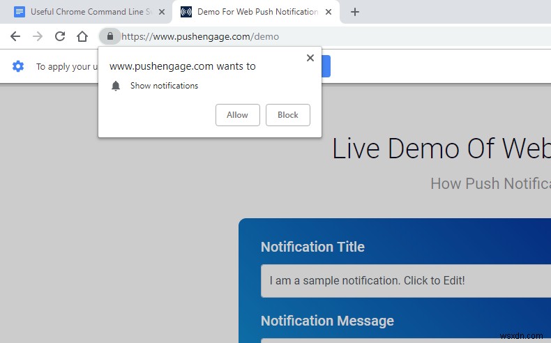Close the Useful Chrome Command Line tab
This screenshot has height=343, width=551.
[x=162, y=12]
